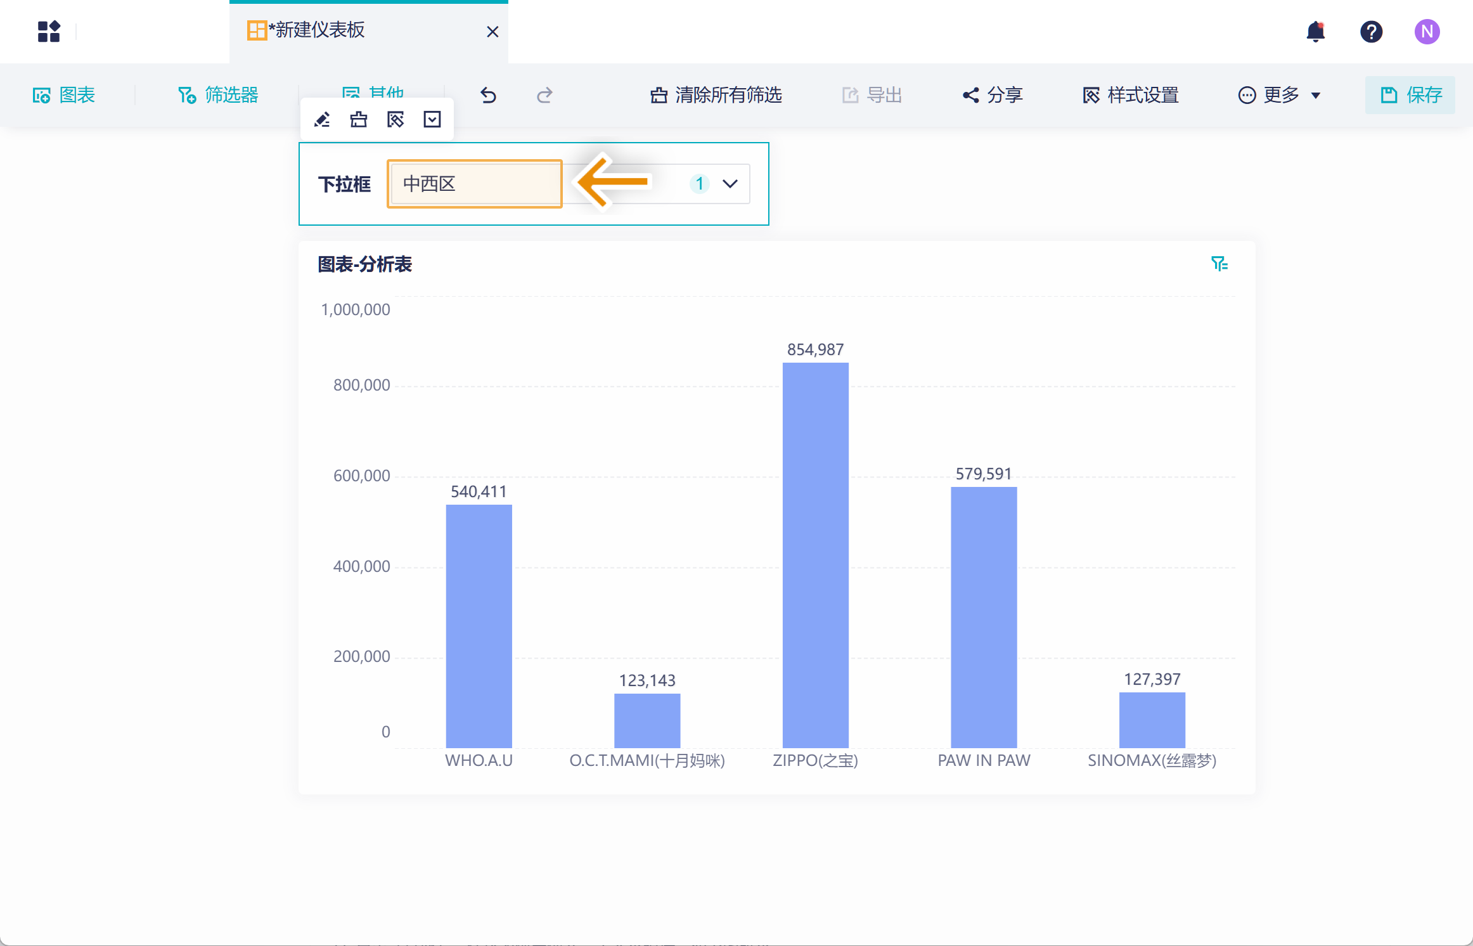Click the ZIPPO(之宝) axis label
This screenshot has width=1473, height=946.
[x=816, y=760]
